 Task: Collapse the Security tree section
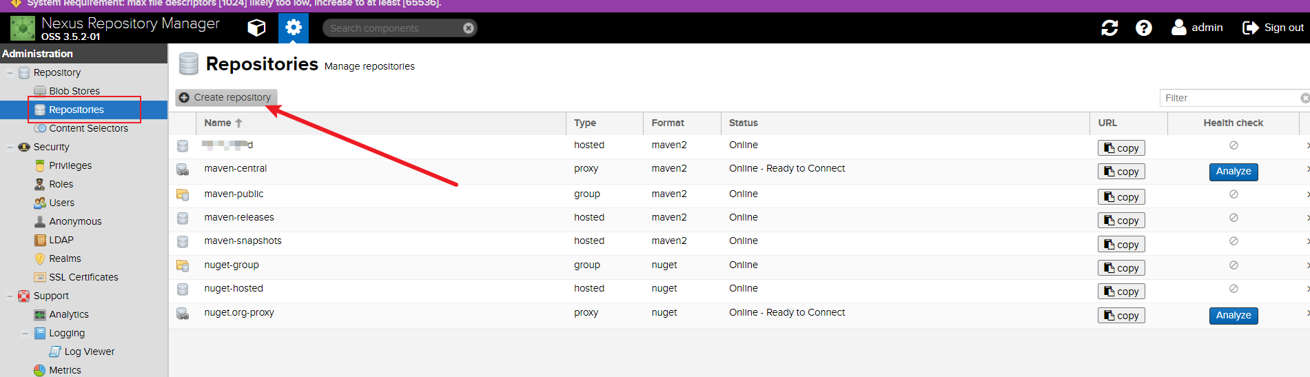(10, 147)
